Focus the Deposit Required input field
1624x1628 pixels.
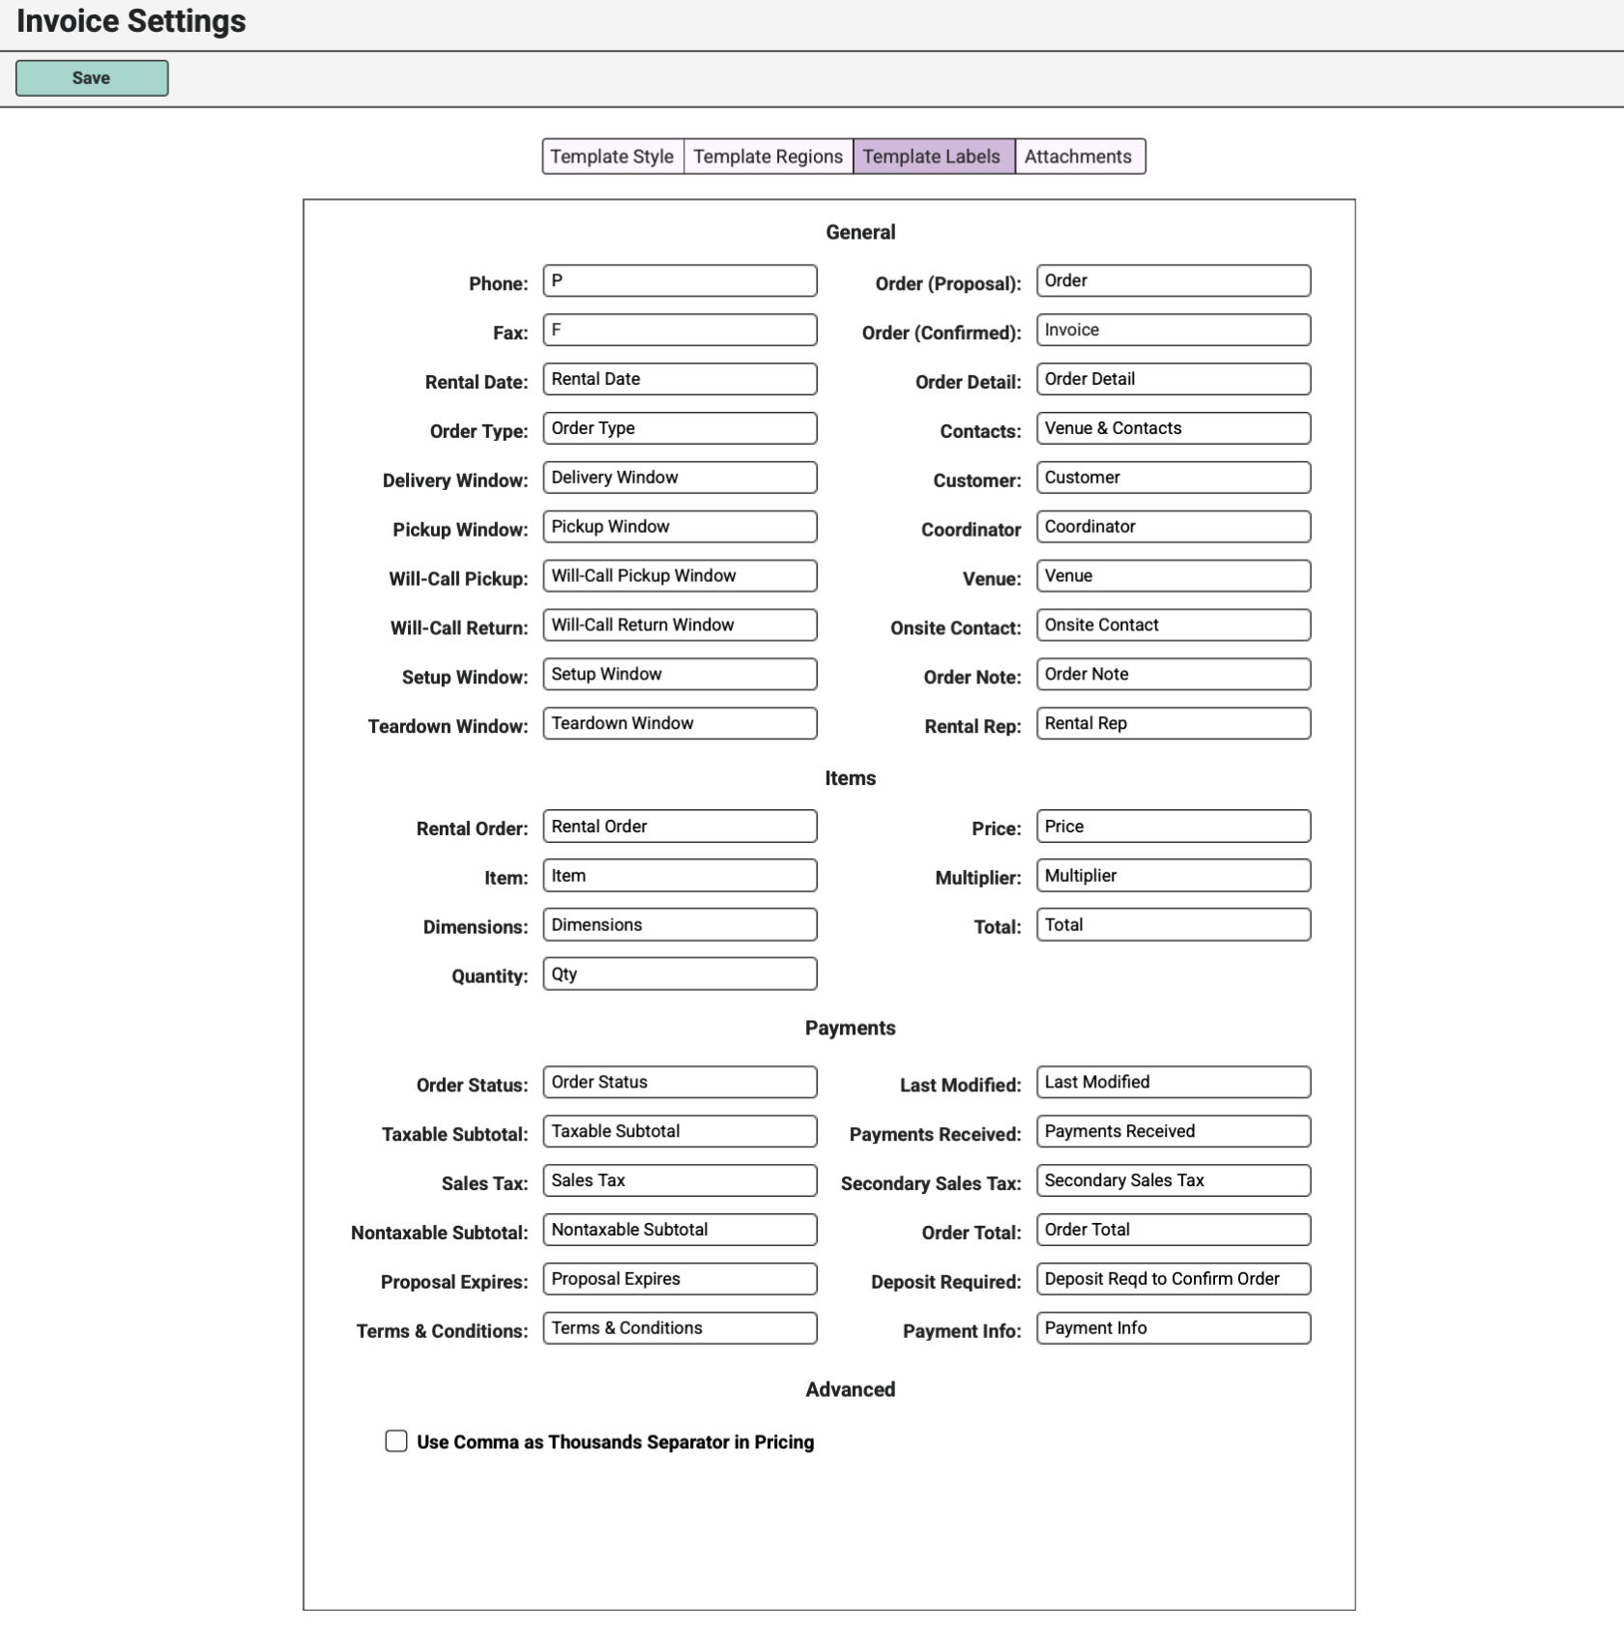(1173, 1279)
